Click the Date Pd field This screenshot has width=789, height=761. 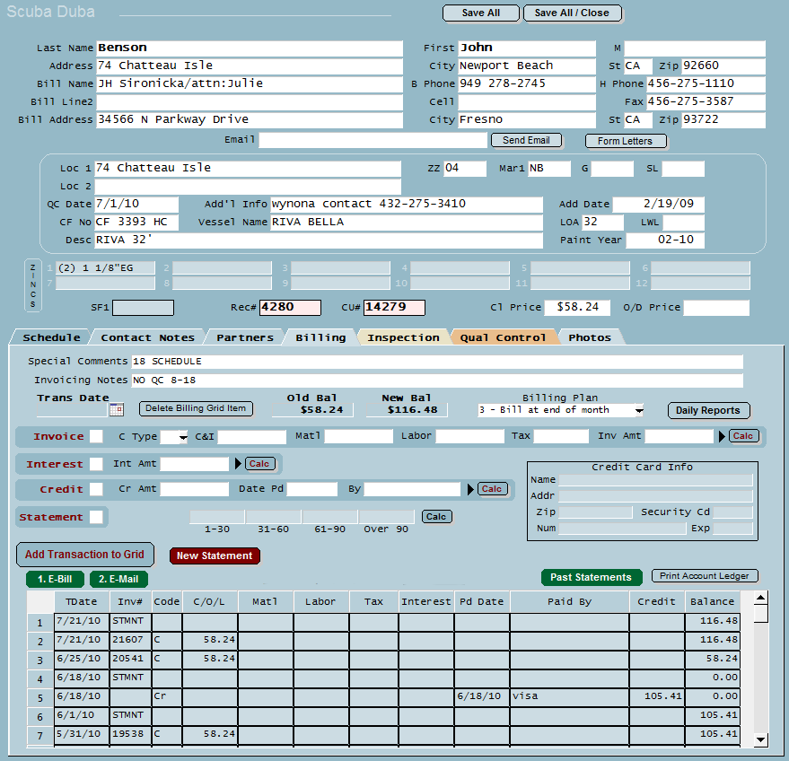[312, 489]
